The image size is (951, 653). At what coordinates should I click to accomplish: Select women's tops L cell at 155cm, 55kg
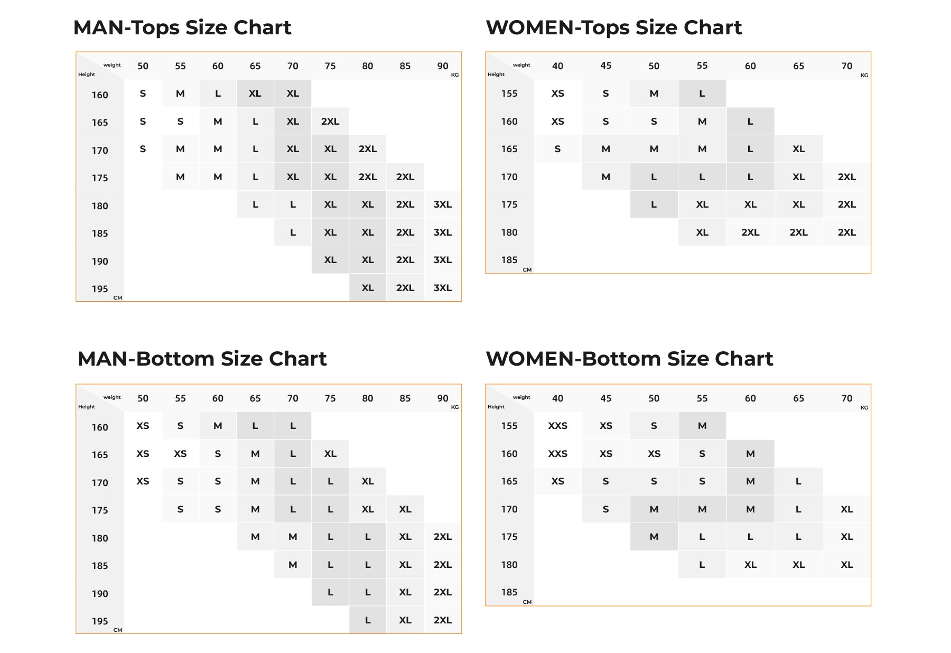click(x=702, y=94)
